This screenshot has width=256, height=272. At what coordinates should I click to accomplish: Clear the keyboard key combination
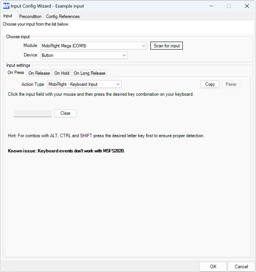65,113
